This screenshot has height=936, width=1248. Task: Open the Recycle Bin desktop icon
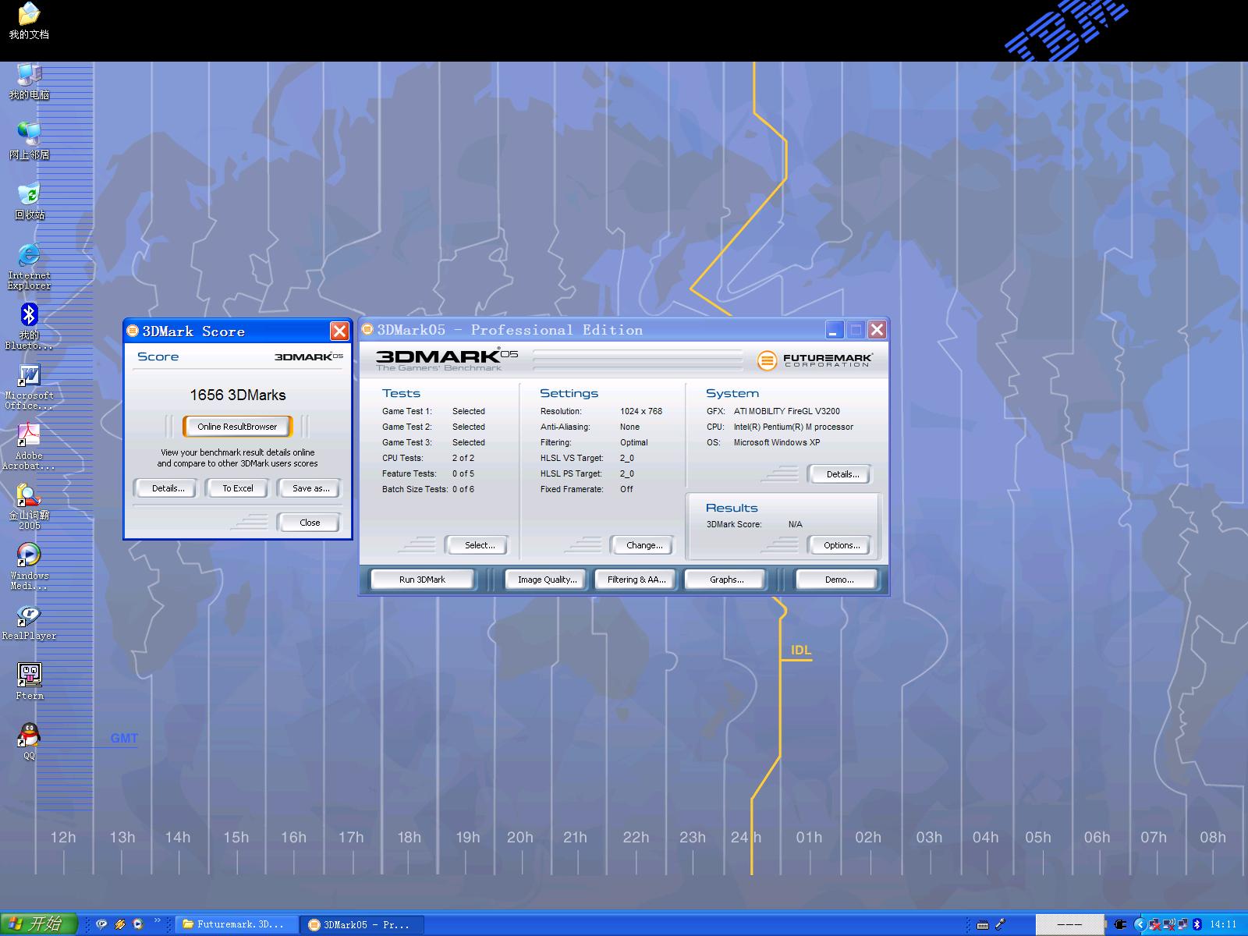click(x=29, y=195)
